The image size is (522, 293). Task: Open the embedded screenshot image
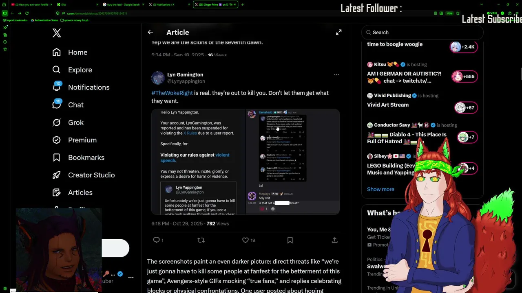(x=246, y=162)
